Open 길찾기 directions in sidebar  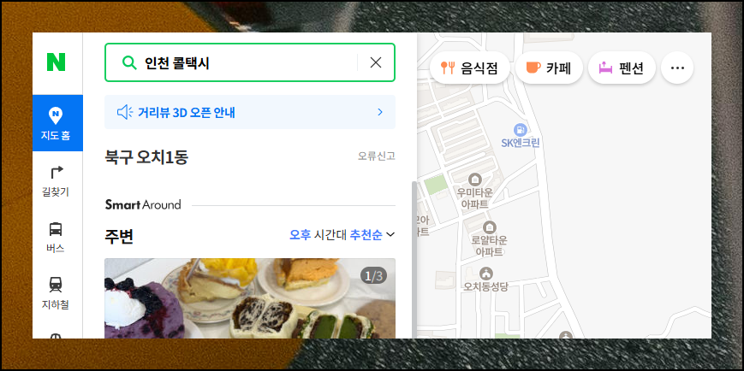point(56,181)
